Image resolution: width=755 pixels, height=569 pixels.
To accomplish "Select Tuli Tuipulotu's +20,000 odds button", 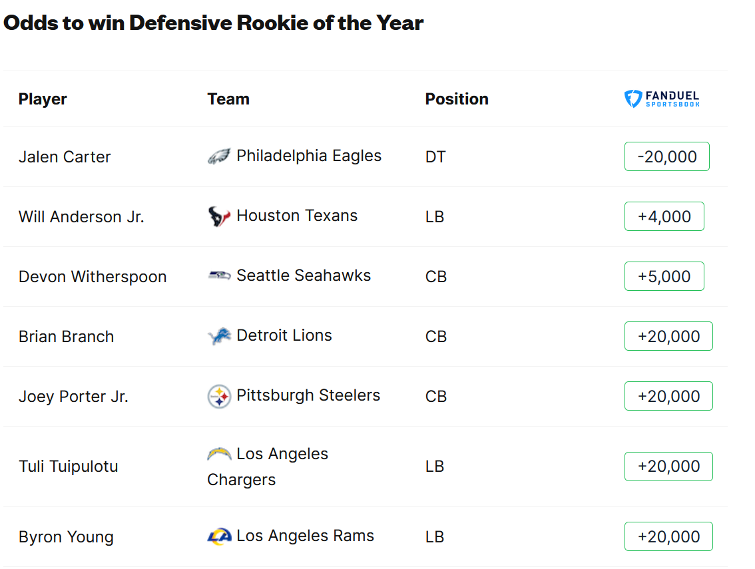I will pos(668,466).
